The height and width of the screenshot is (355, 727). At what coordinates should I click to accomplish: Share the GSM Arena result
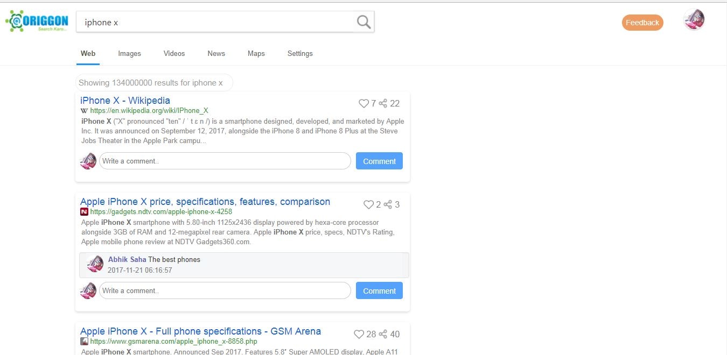coord(383,334)
